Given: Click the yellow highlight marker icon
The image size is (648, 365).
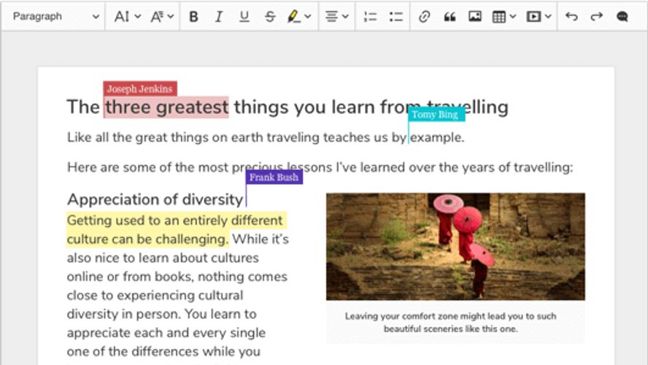Looking at the screenshot, I should tap(294, 16).
